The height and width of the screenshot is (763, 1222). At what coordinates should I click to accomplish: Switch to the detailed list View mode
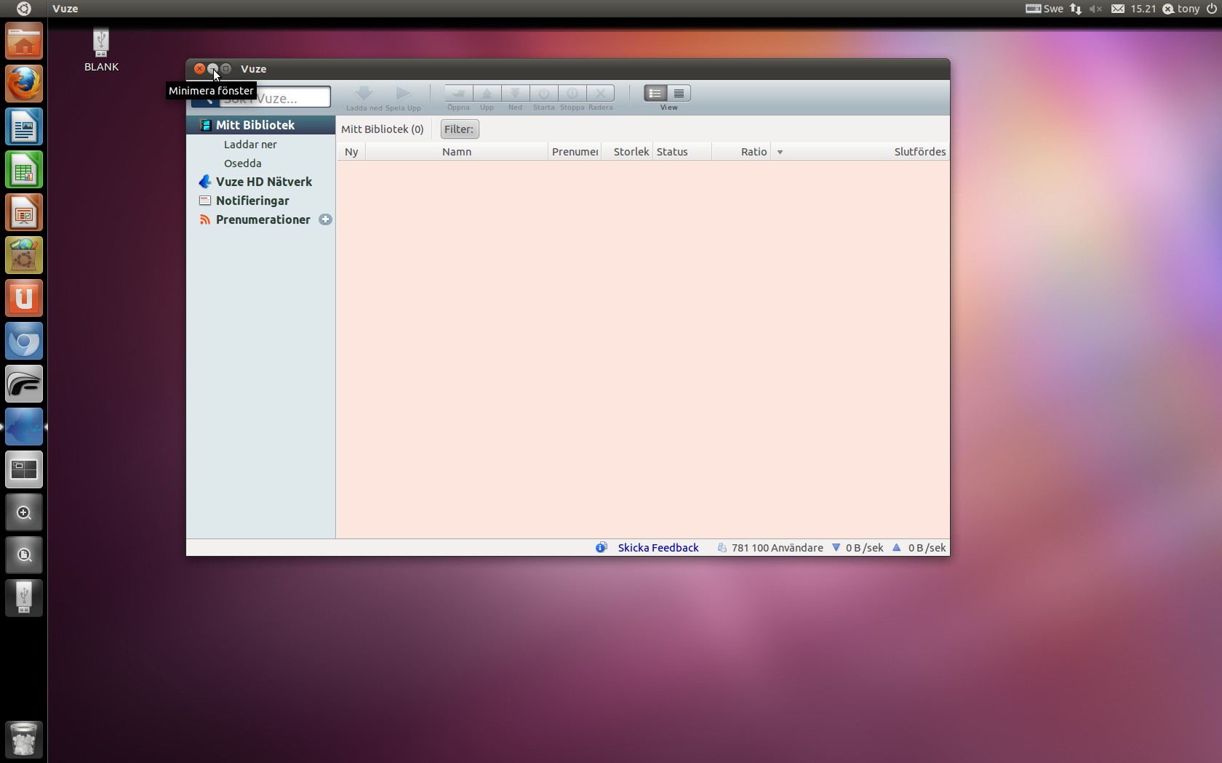click(x=655, y=93)
